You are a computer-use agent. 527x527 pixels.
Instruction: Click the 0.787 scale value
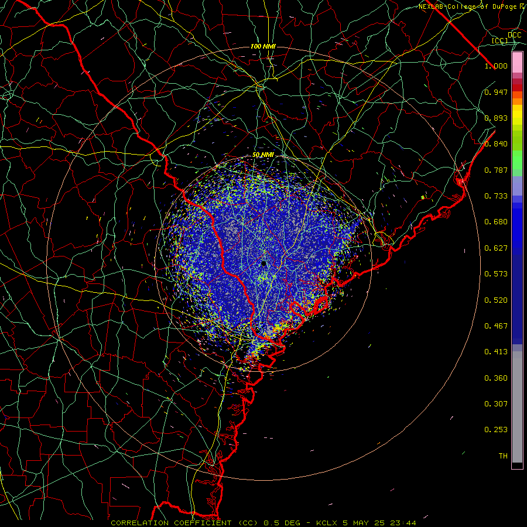click(496, 170)
